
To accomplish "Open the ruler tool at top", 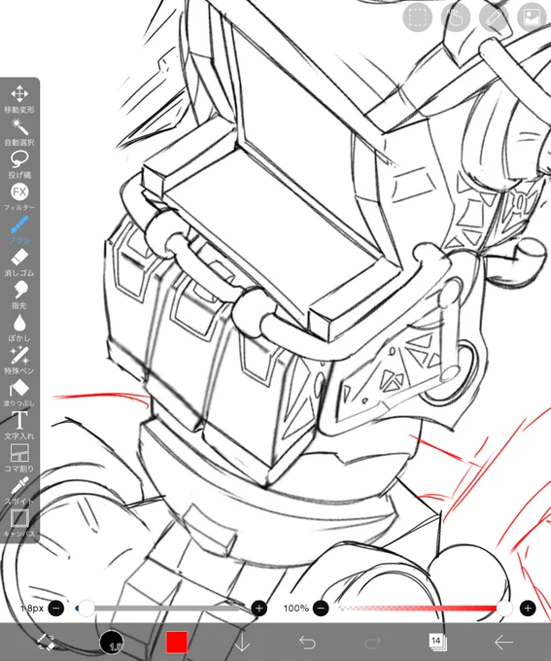I will click(494, 17).
